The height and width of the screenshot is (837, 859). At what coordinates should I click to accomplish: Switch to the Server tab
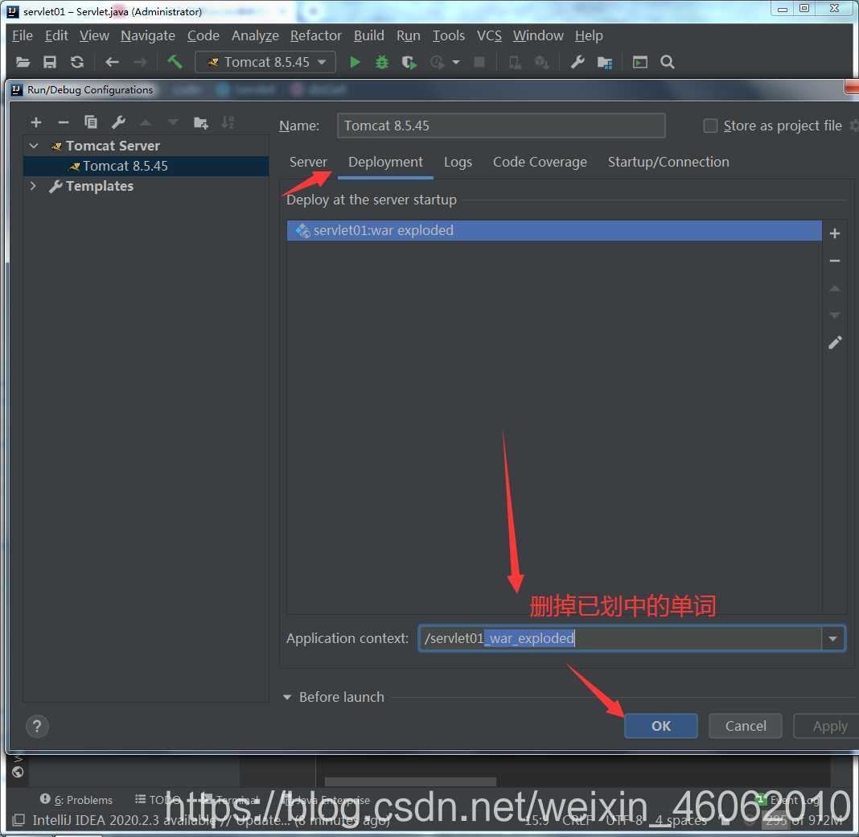[x=308, y=163]
